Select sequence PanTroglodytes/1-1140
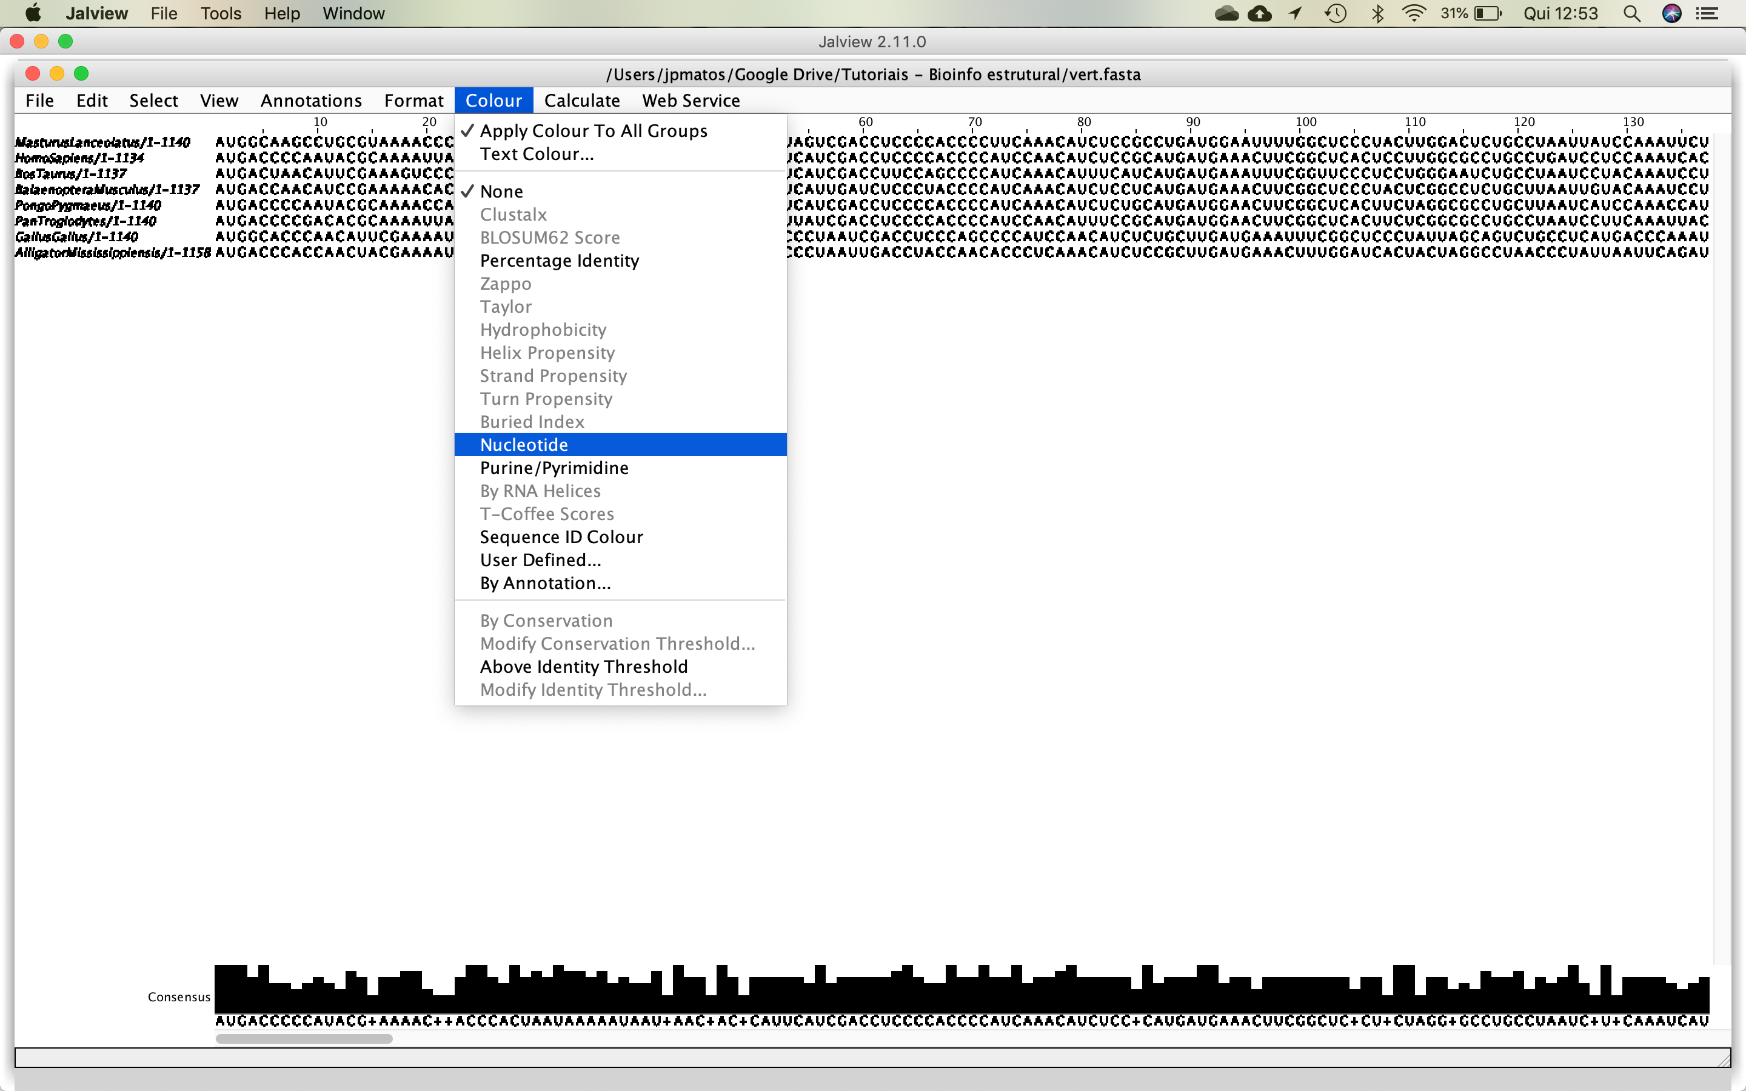The image size is (1746, 1091). pyautogui.click(x=85, y=221)
